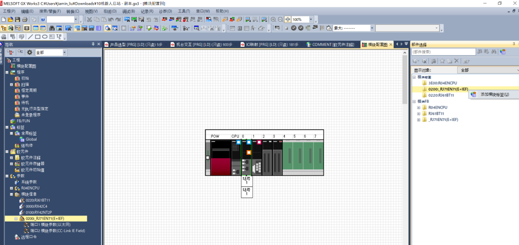Select the line drawing tool
Screen dimensions: 519x245
(31, 37)
